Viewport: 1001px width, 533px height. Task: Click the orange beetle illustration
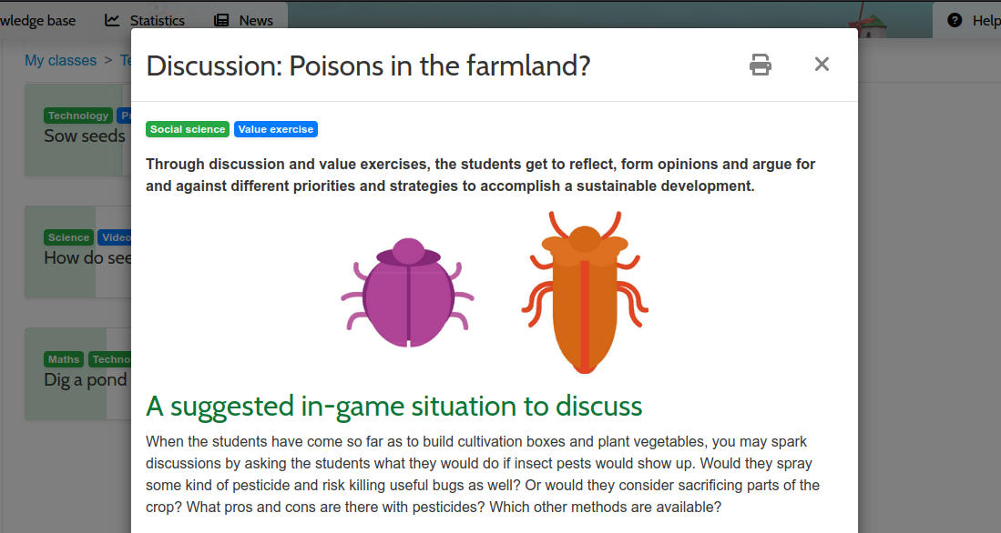pyautogui.click(x=584, y=292)
